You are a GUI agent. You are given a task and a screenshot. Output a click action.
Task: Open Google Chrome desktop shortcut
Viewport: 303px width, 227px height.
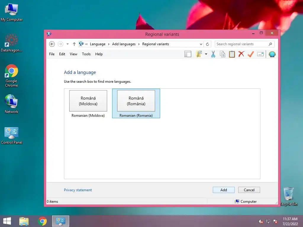click(12, 75)
